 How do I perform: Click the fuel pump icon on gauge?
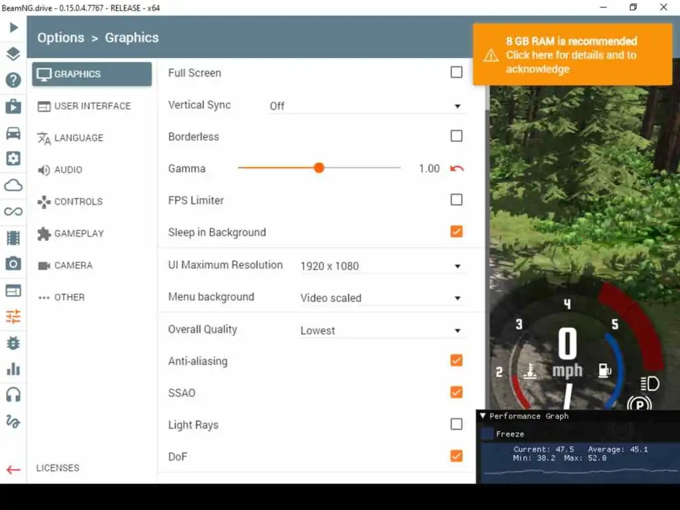tap(604, 370)
